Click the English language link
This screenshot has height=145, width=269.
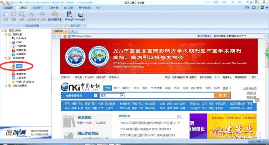(89, 77)
